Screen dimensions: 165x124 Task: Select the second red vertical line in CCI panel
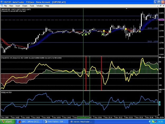pos(101,73)
